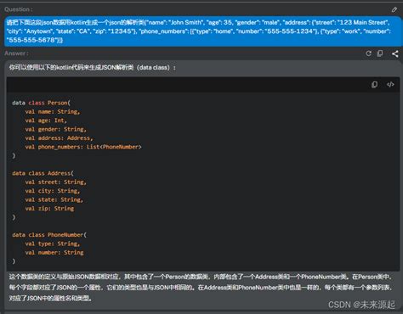Screen dimensions: 403x314
Task: Click the 'val age: Int,' code line
Action: tap(46, 121)
